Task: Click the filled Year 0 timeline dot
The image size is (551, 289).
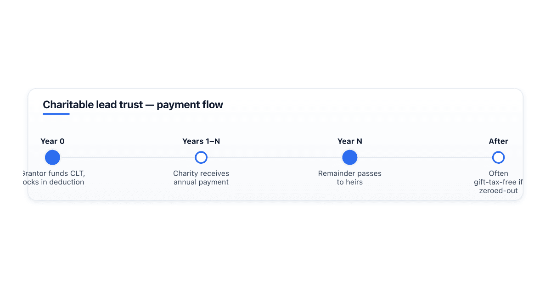Action: [52, 157]
